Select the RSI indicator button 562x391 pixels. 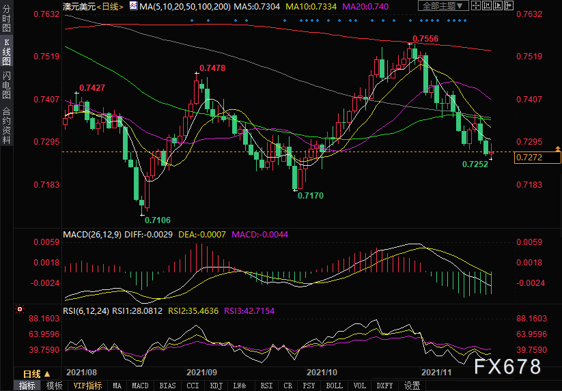pyautogui.click(x=266, y=386)
